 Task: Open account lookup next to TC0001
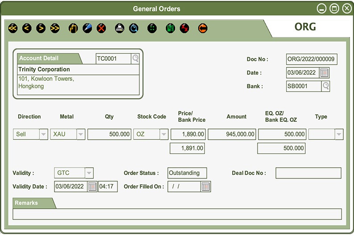pos(135,58)
